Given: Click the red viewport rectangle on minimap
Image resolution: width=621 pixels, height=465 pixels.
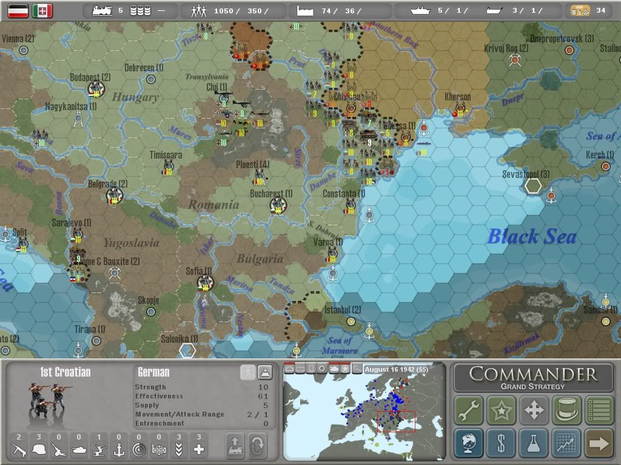Looking at the screenshot, I should coord(396,421).
